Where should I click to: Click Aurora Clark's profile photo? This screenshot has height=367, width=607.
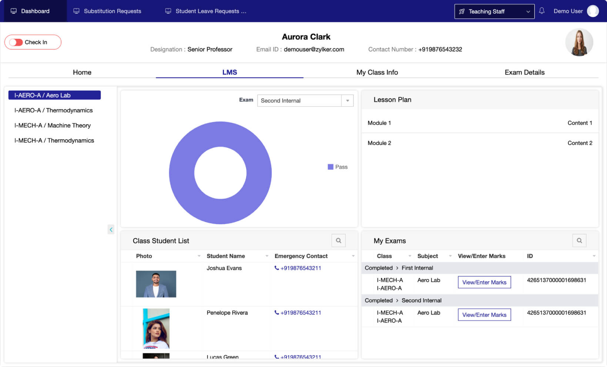[x=579, y=42]
